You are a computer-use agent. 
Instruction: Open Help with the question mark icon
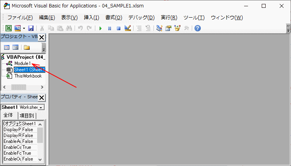[x=198, y=28]
